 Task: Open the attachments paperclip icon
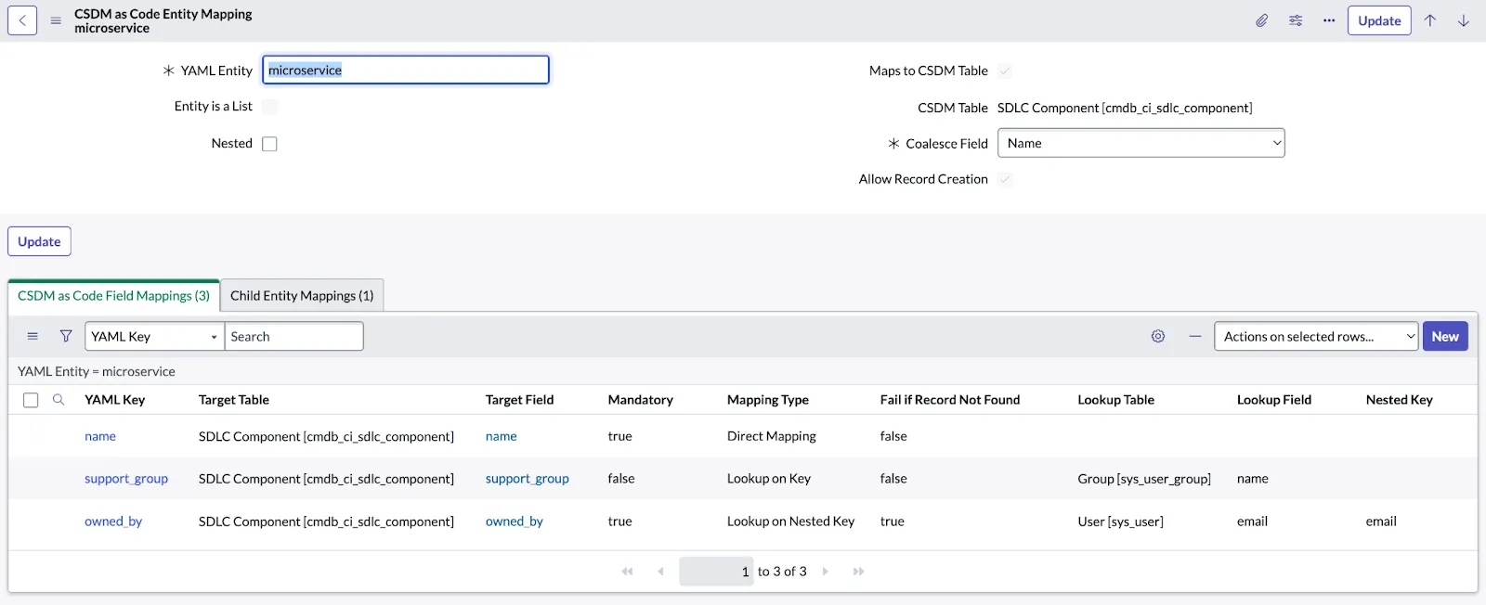pyautogui.click(x=1262, y=20)
